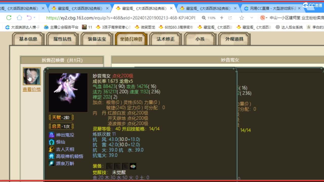Click the 禅定 202 line
The width and height of the screenshot is (324, 182).
(x=105, y=97)
